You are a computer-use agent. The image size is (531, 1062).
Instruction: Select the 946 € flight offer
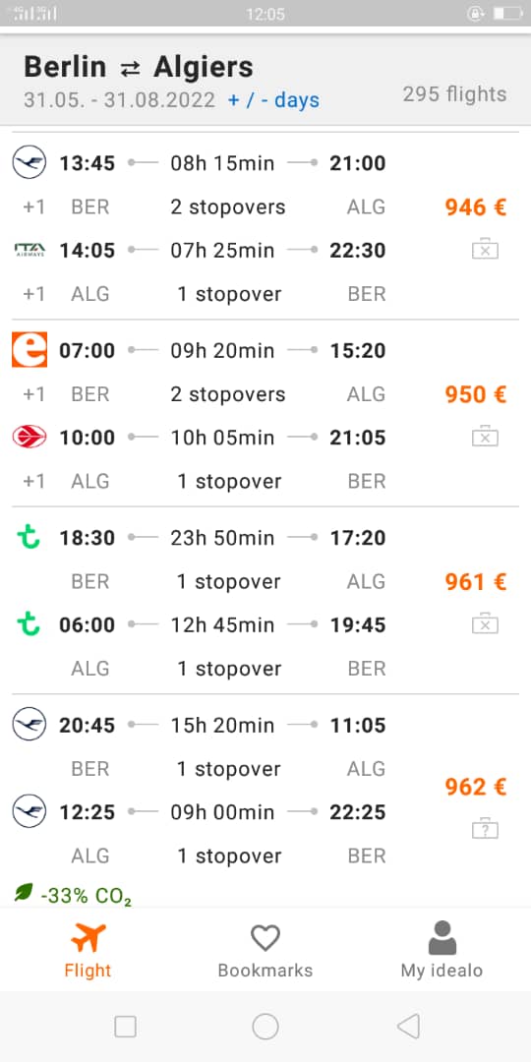pos(265,228)
